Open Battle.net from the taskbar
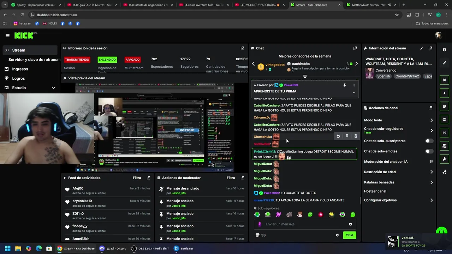Viewport: 452px width, 254px height. 183,248
